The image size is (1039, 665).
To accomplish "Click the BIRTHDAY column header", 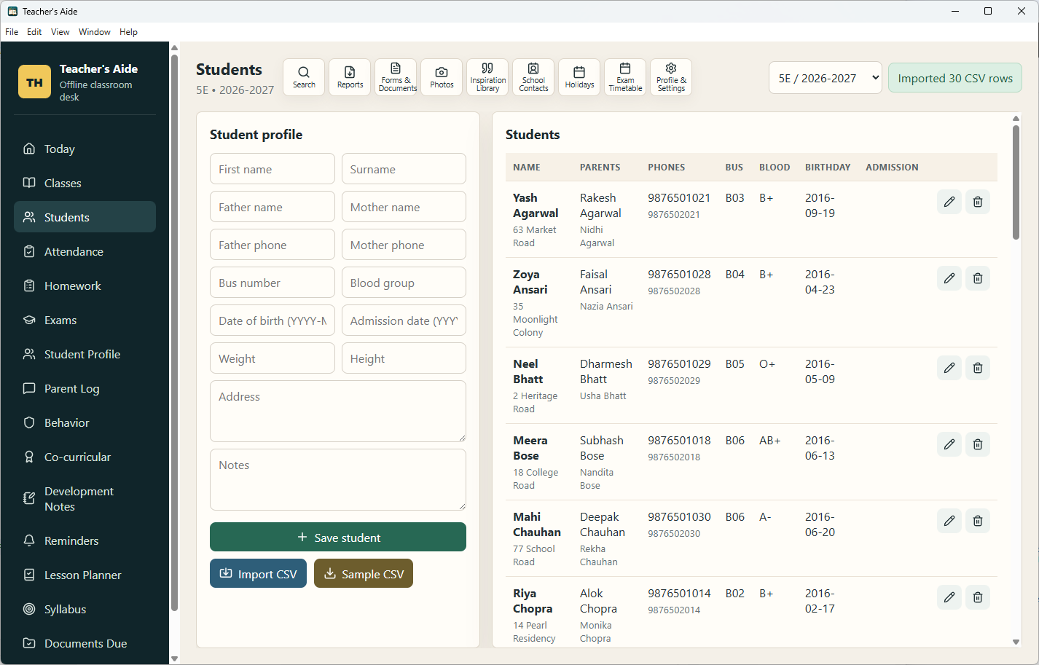I will pos(828,167).
